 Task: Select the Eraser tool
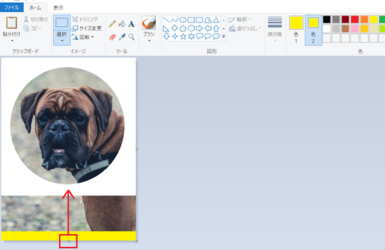(112, 37)
